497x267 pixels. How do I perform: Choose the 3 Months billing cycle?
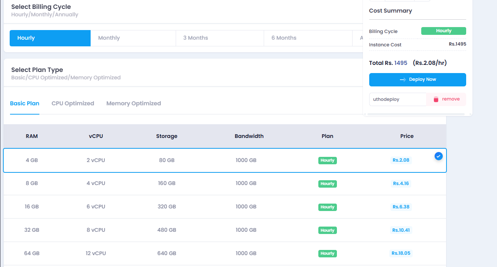tap(220, 38)
